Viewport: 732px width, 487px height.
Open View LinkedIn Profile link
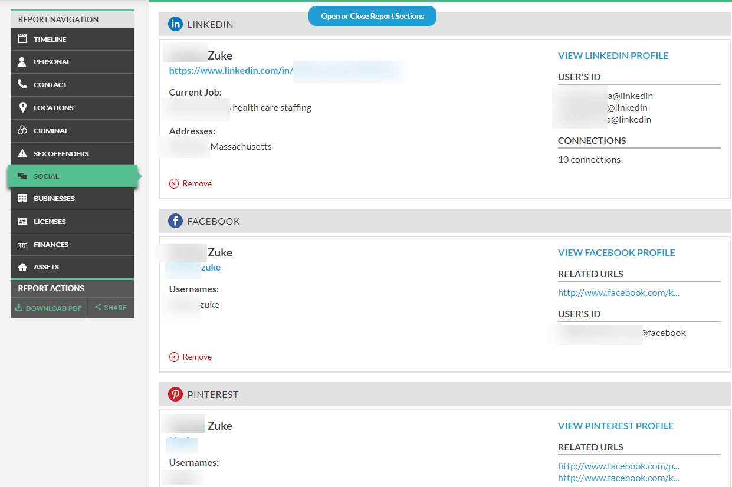click(x=613, y=55)
